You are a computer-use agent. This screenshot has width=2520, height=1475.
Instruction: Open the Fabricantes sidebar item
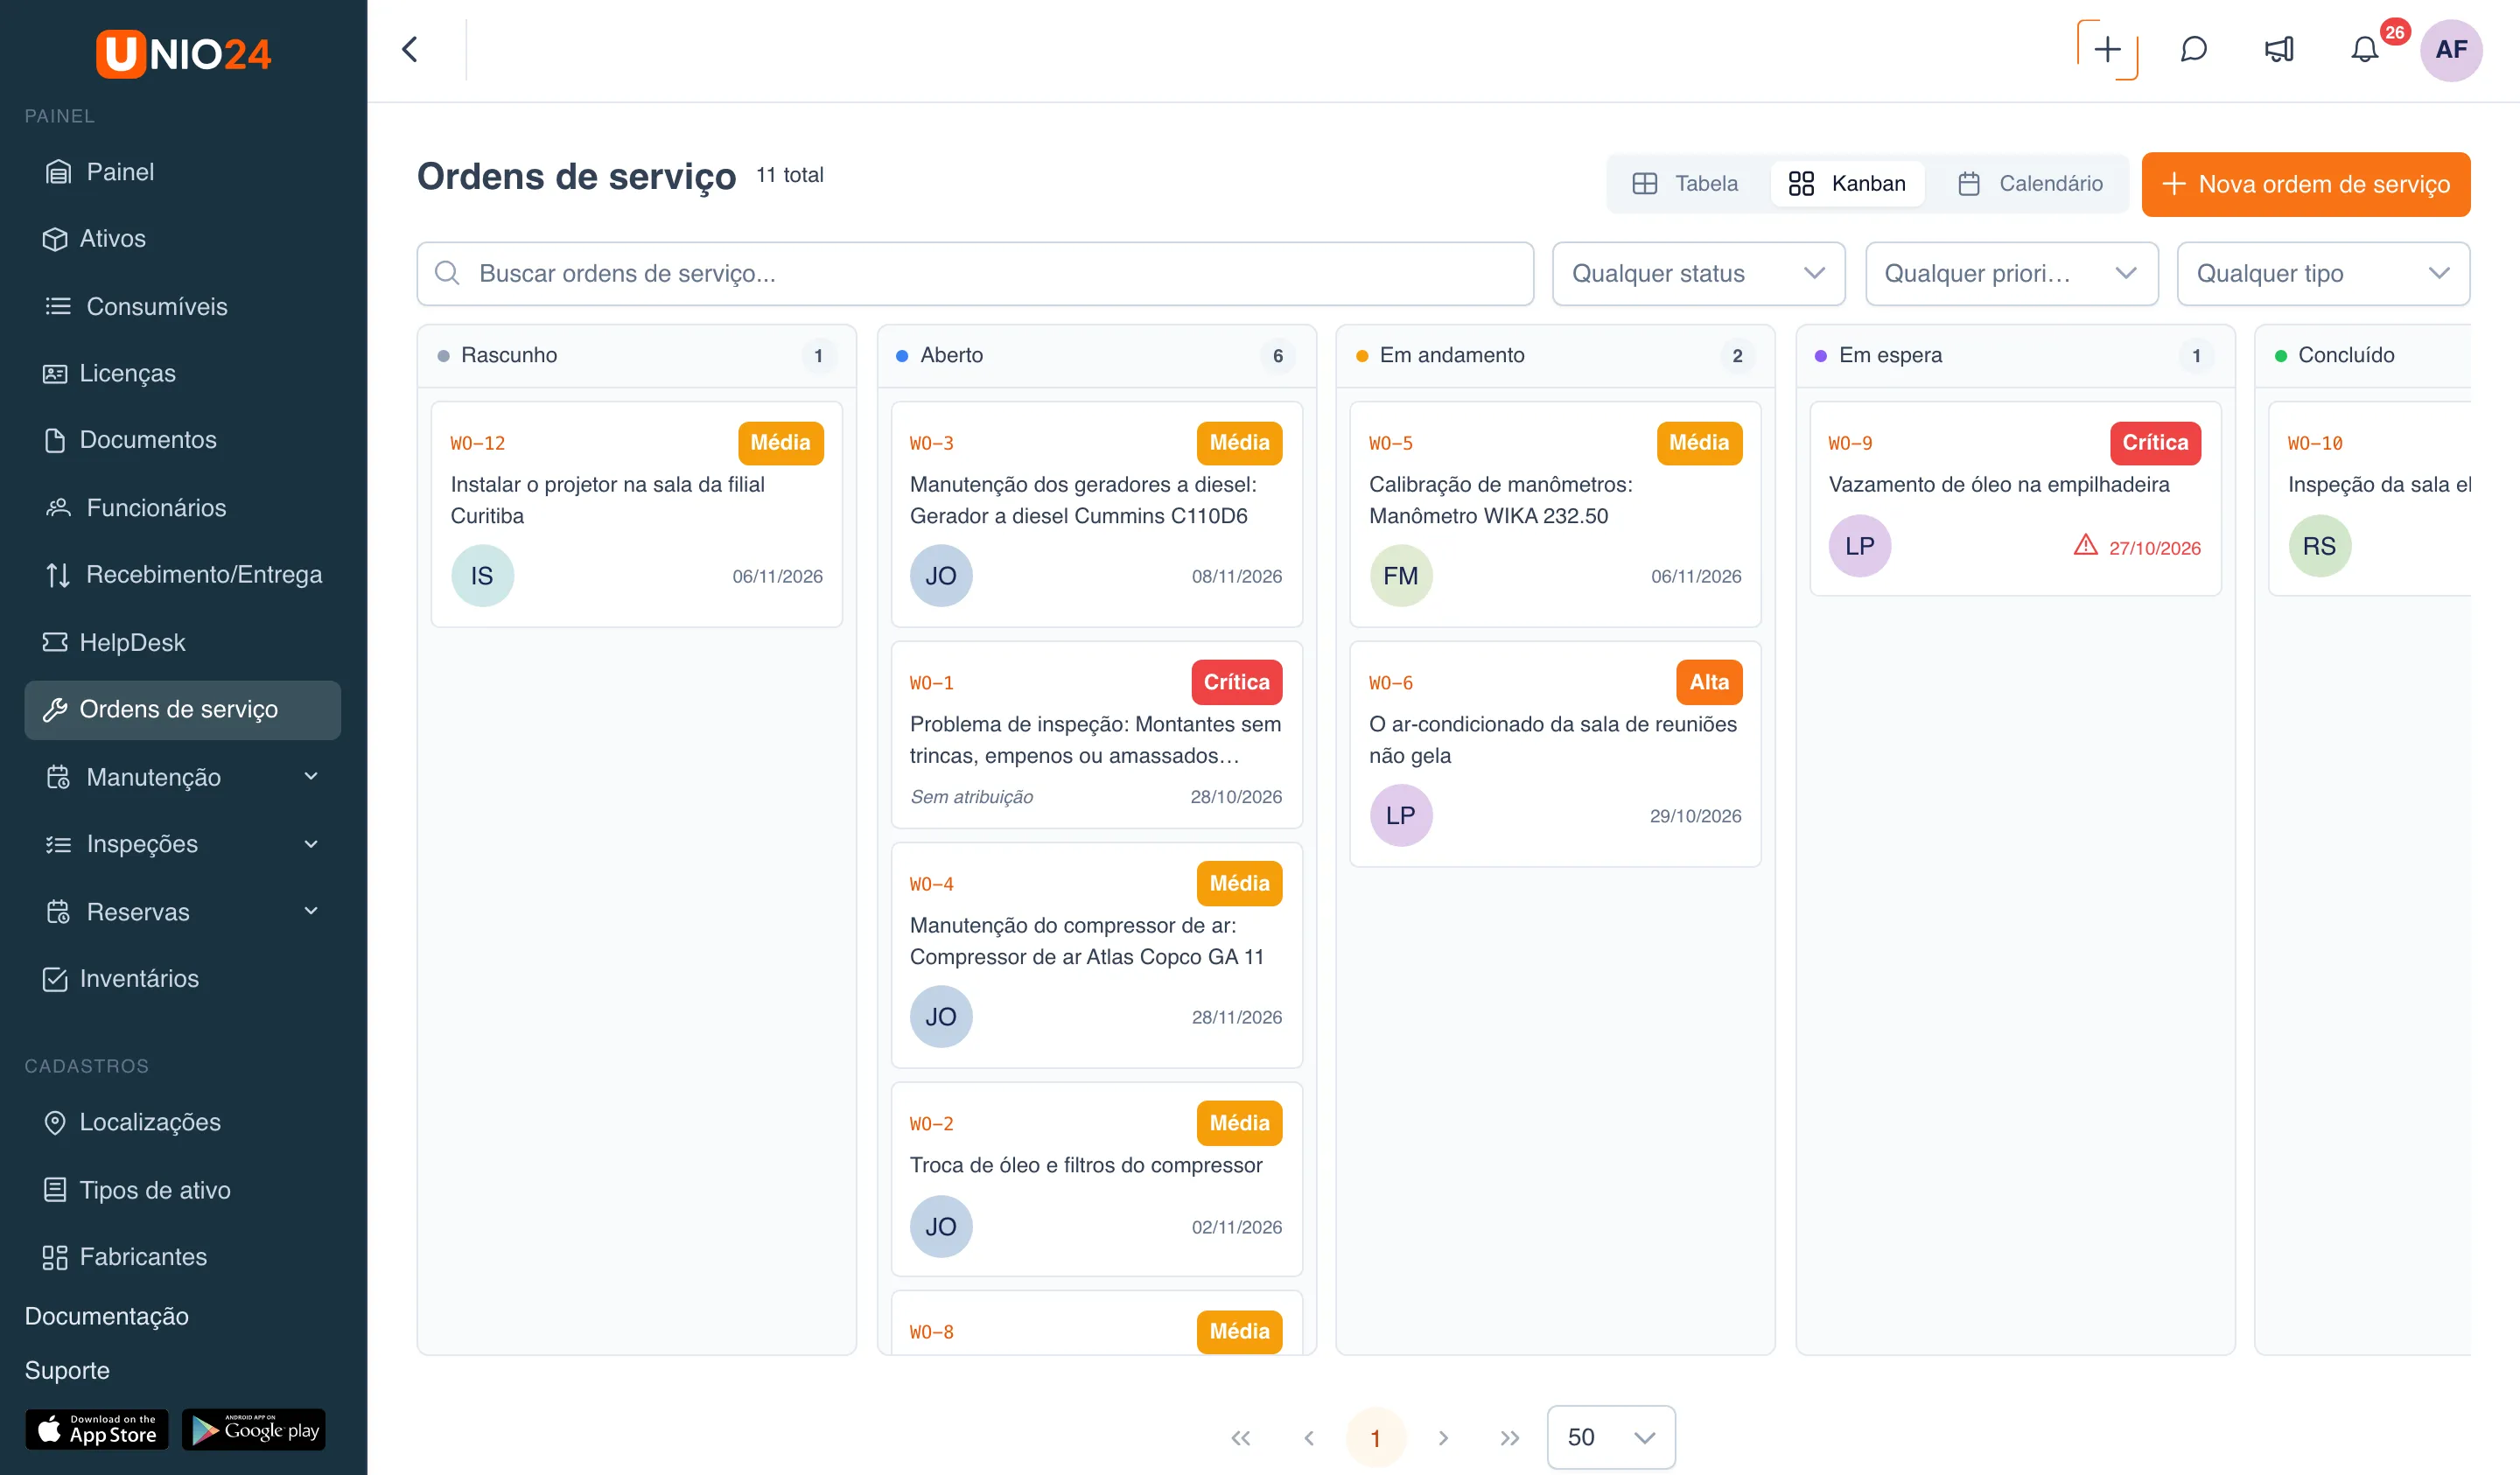click(x=183, y=1257)
